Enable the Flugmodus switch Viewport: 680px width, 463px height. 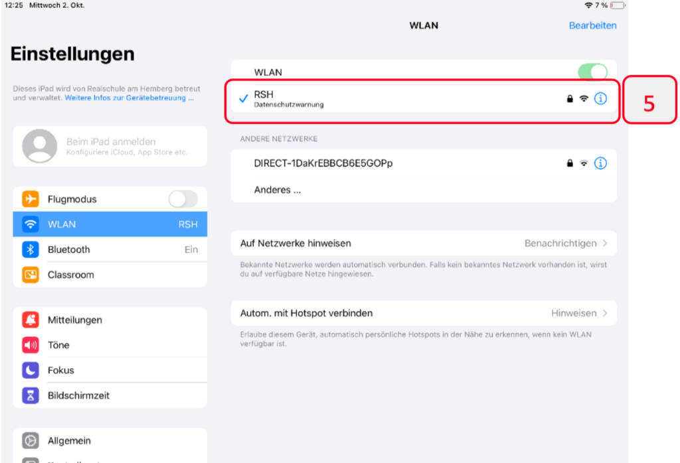(183, 199)
